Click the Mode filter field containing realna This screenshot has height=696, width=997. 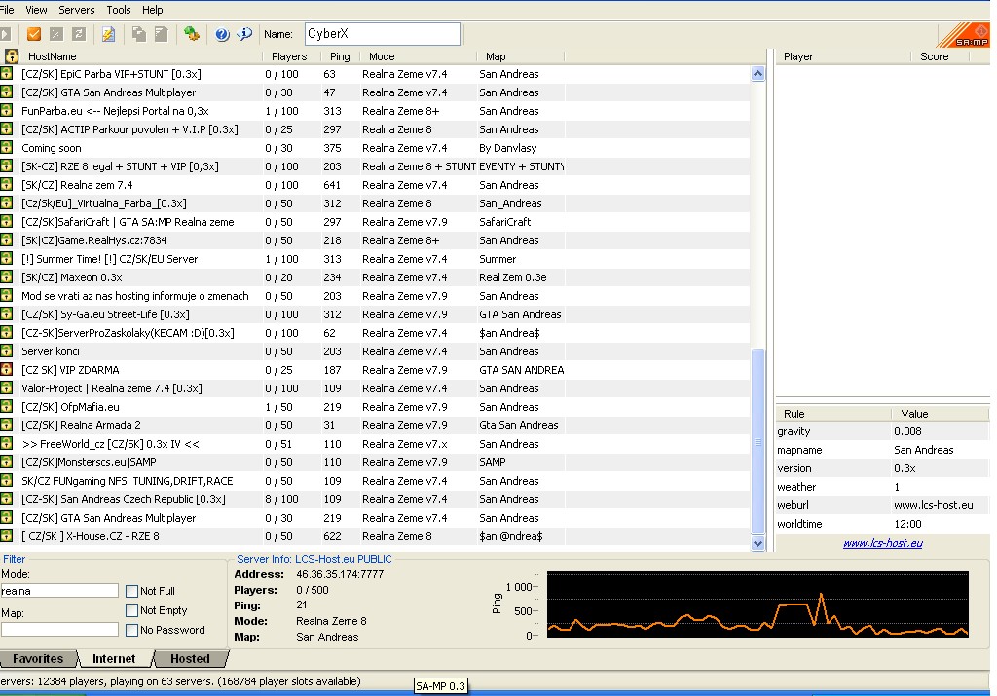(59, 591)
